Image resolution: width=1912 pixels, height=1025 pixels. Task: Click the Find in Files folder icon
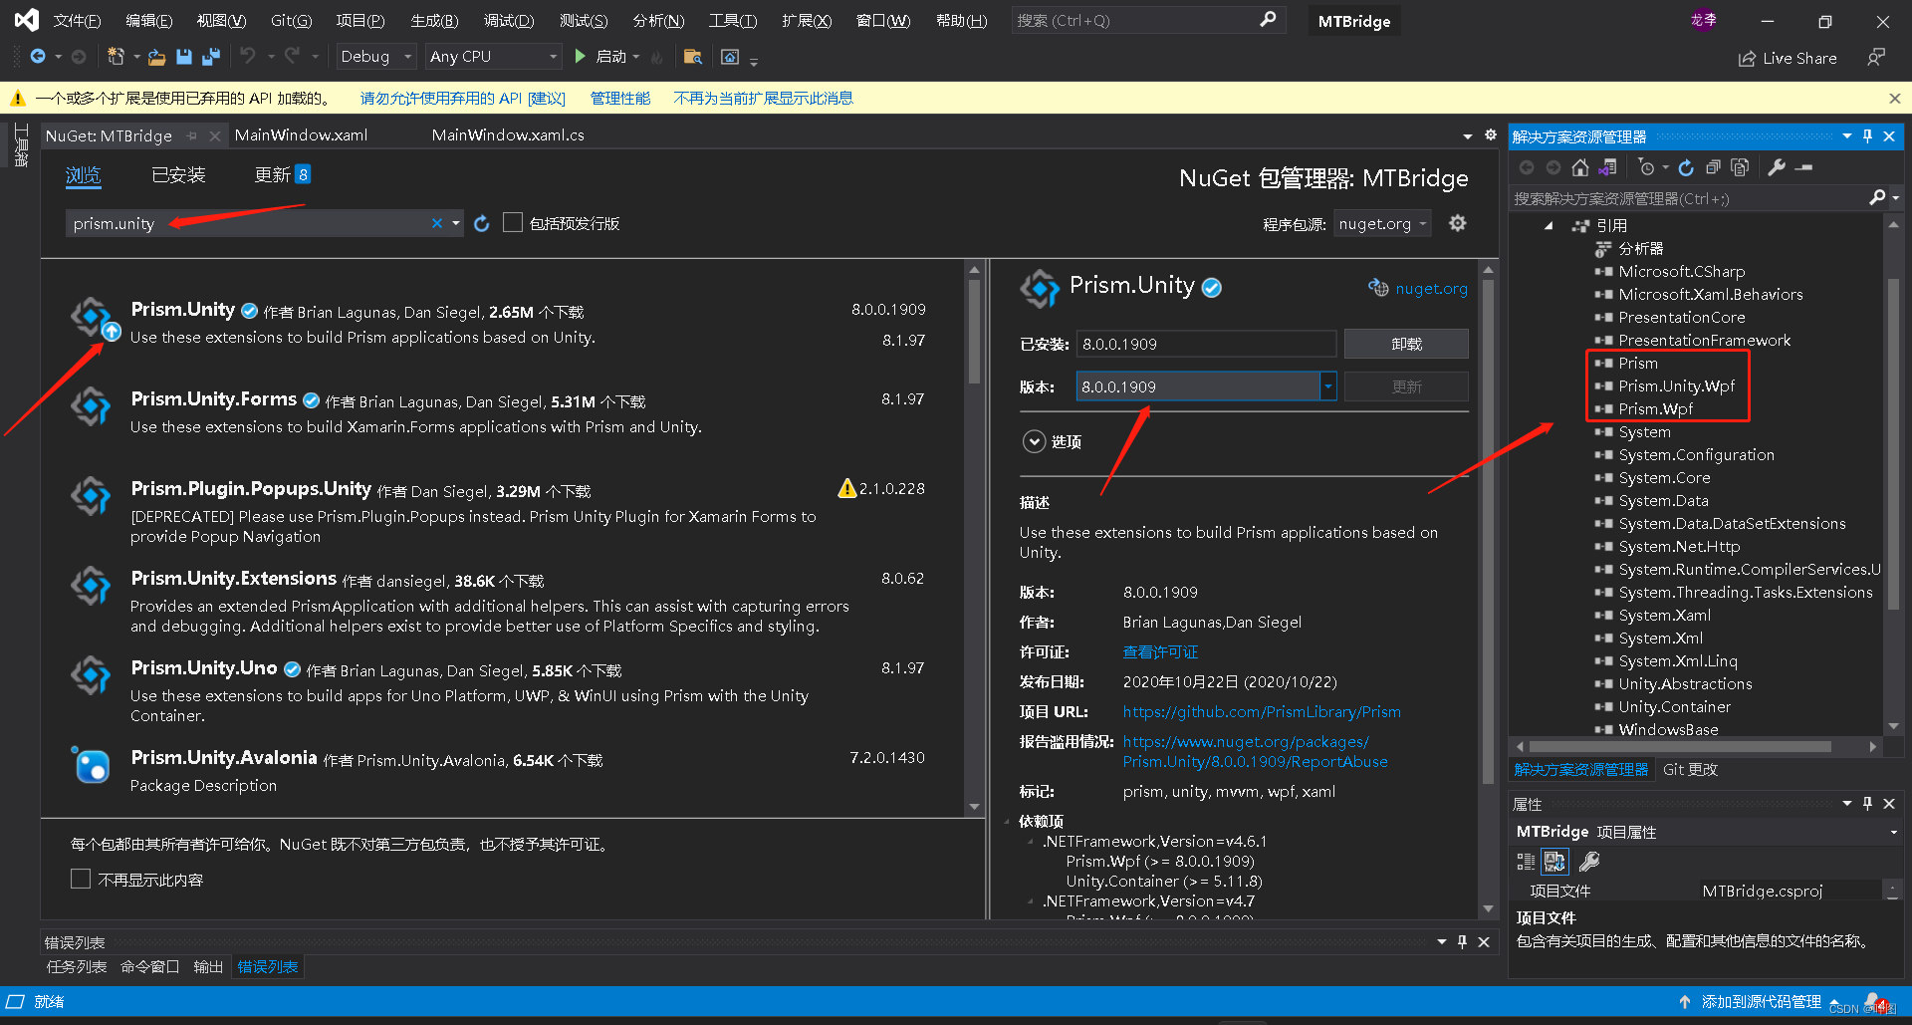[x=693, y=57]
